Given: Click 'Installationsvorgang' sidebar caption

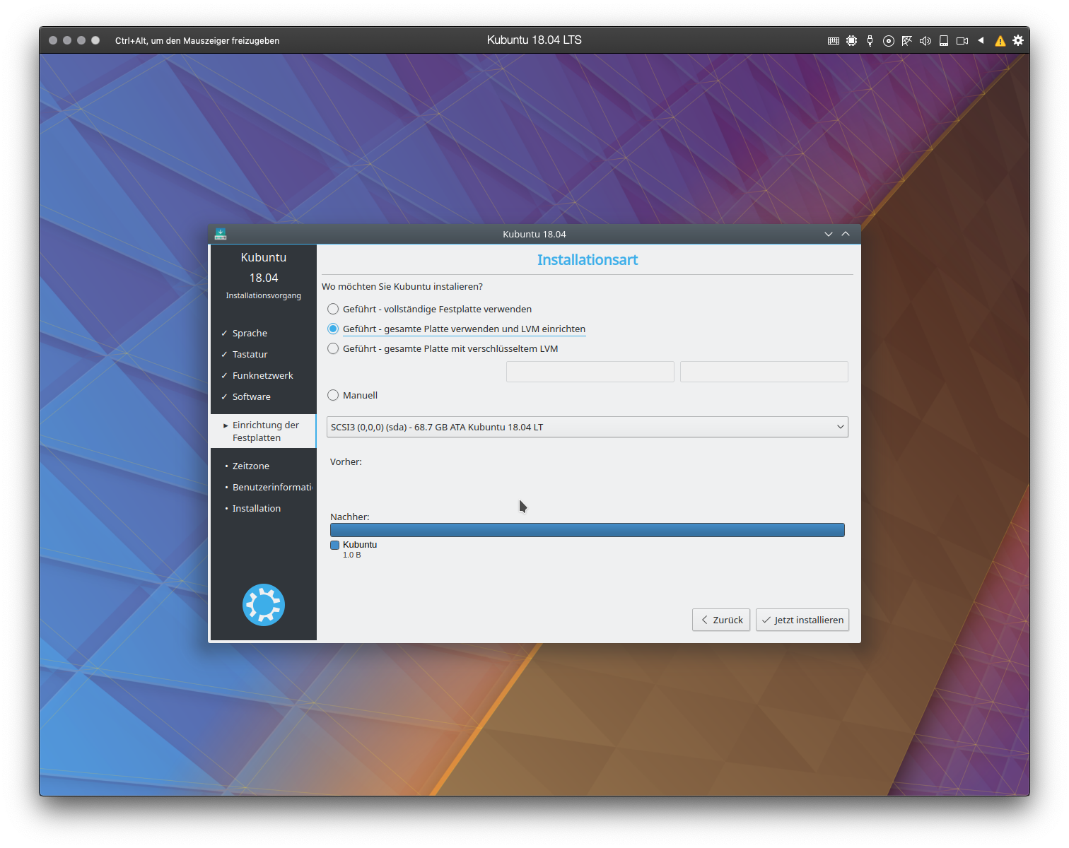Looking at the screenshot, I should (264, 295).
